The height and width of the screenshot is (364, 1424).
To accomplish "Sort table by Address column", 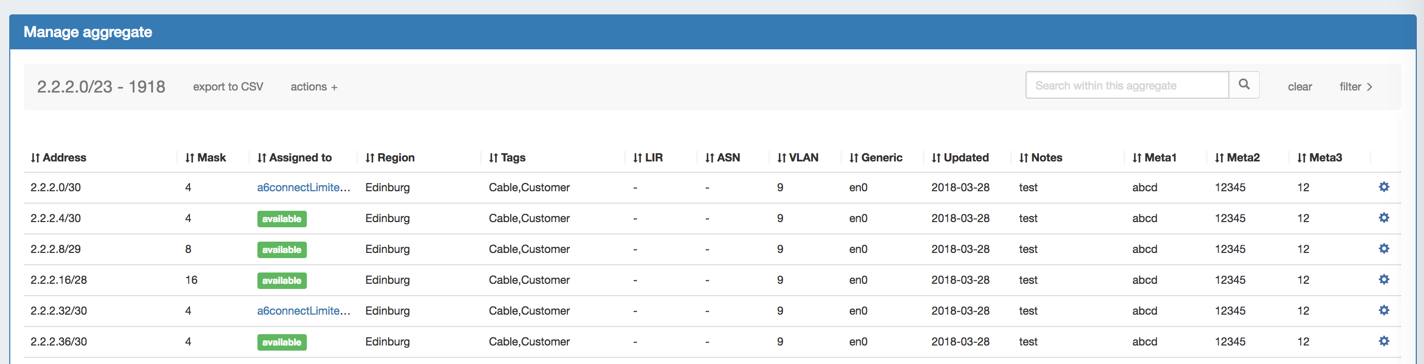I will 59,157.
